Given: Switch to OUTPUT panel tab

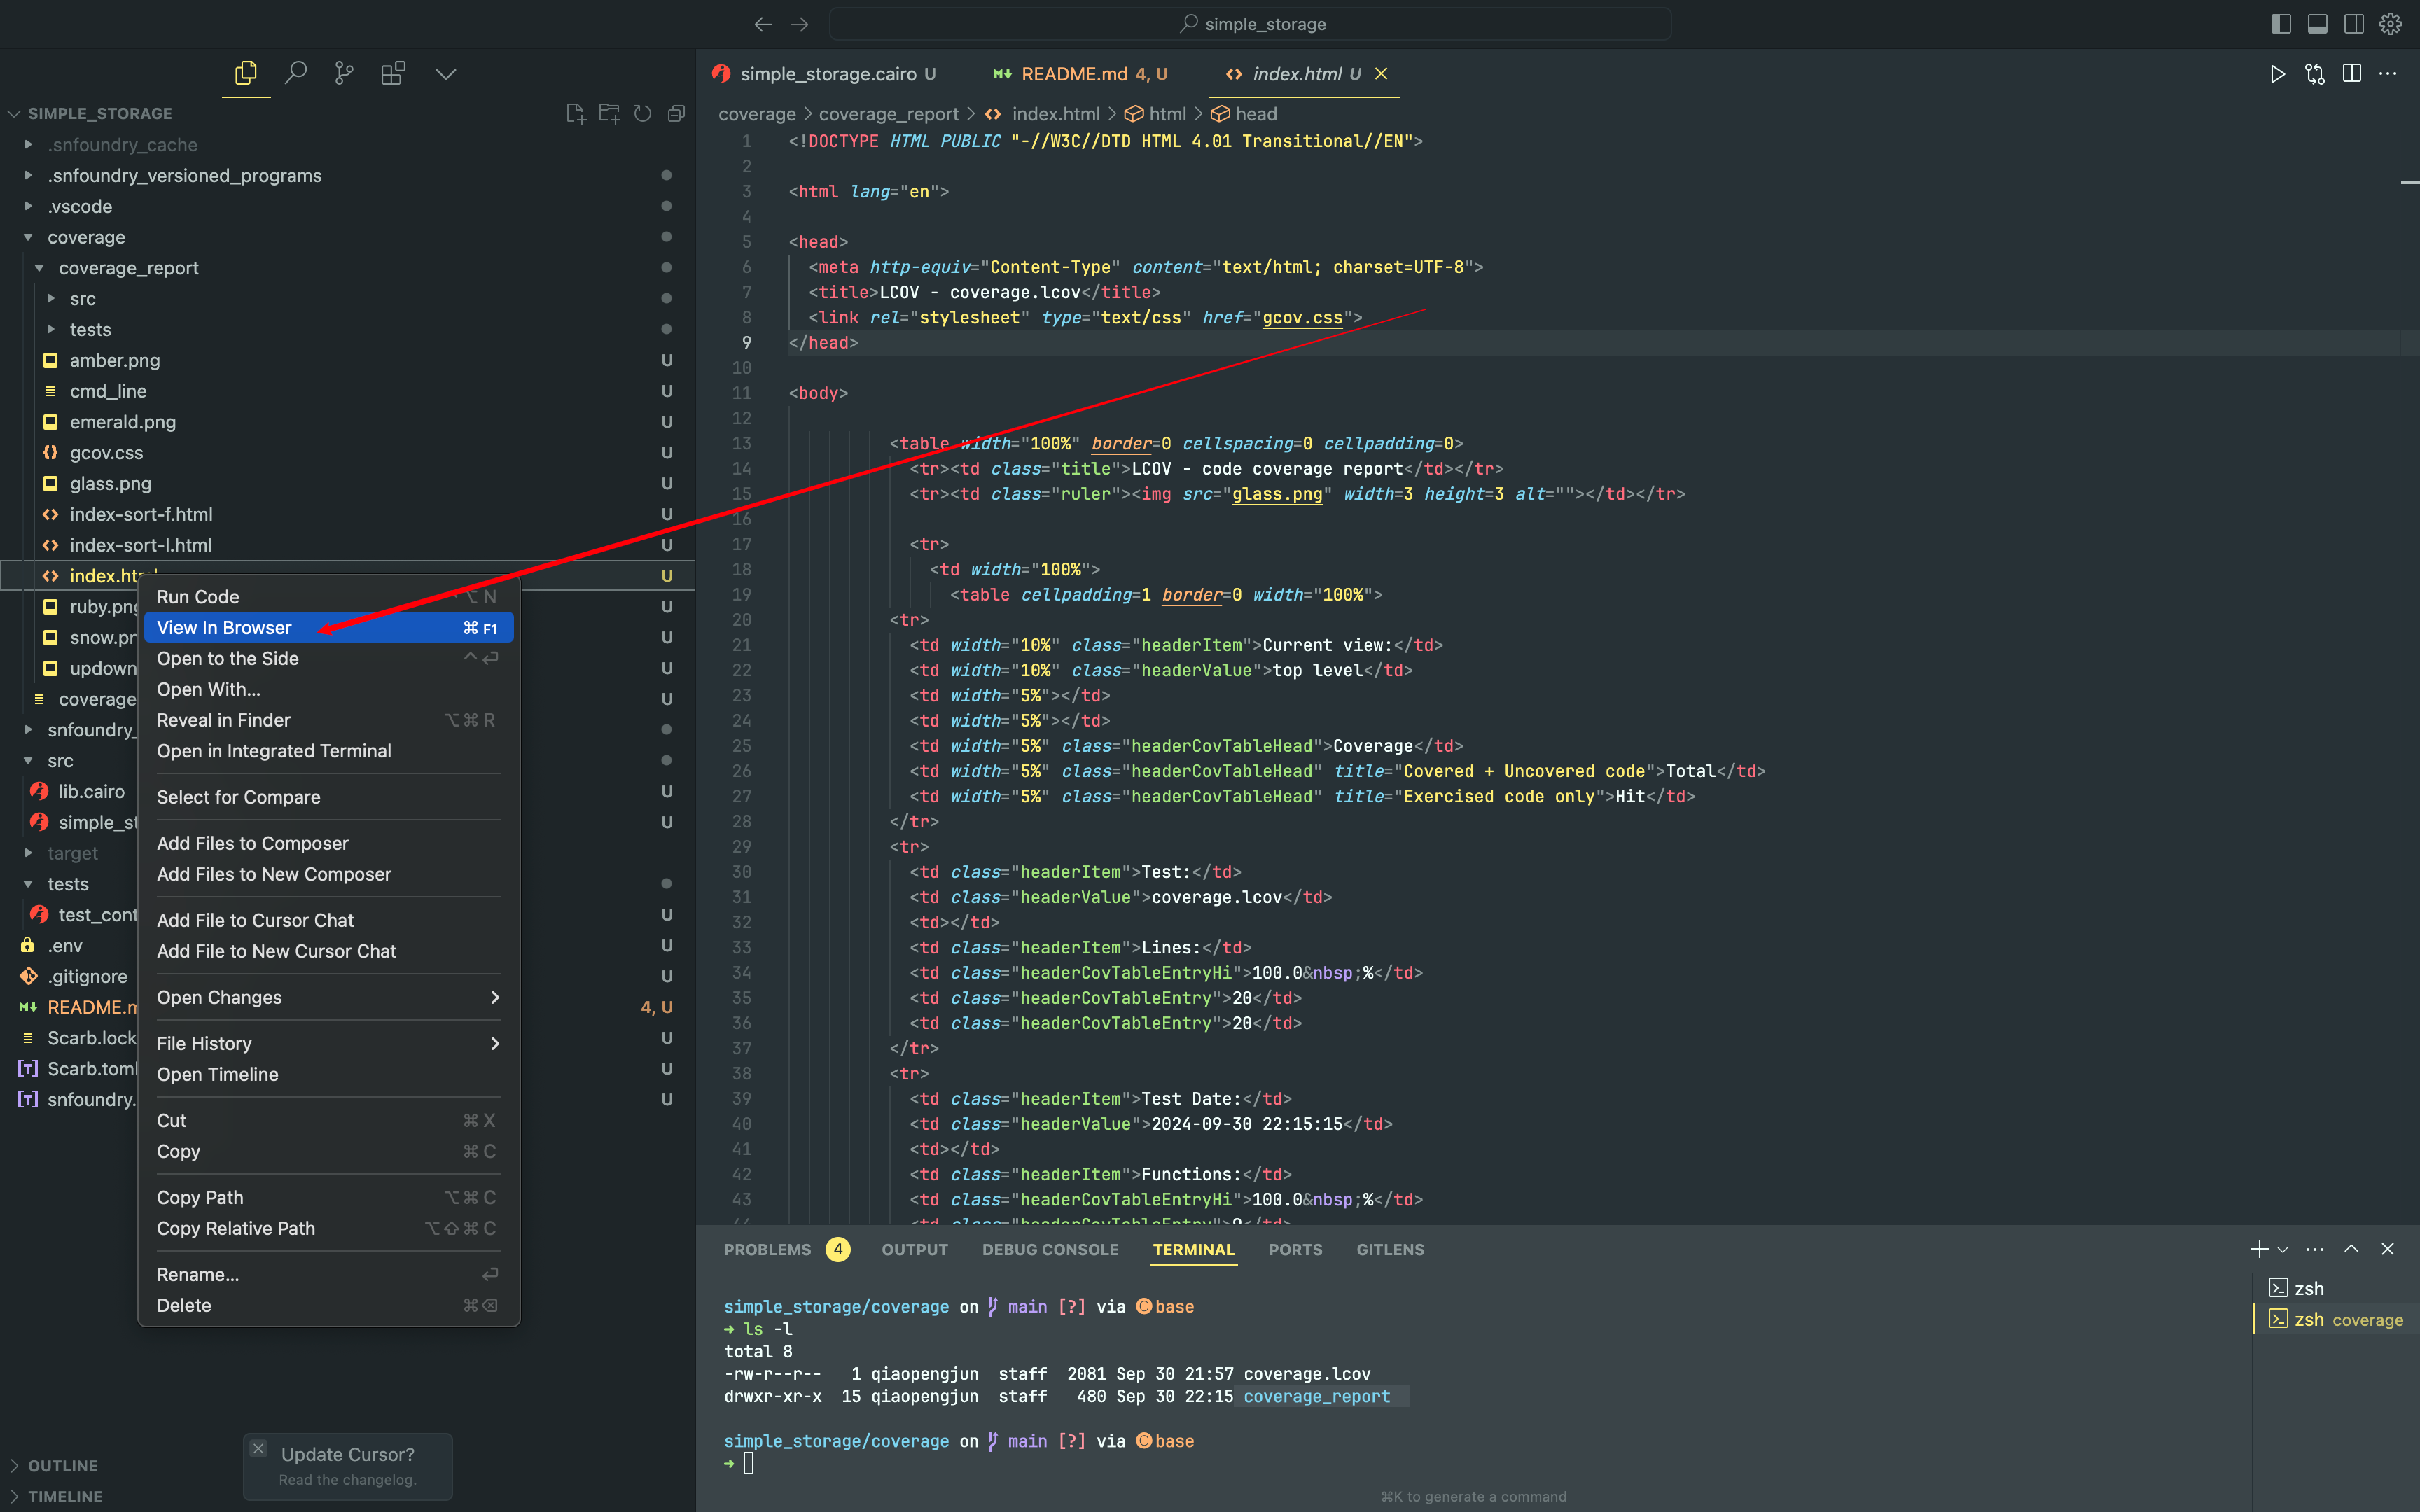Looking at the screenshot, I should [x=914, y=1249].
